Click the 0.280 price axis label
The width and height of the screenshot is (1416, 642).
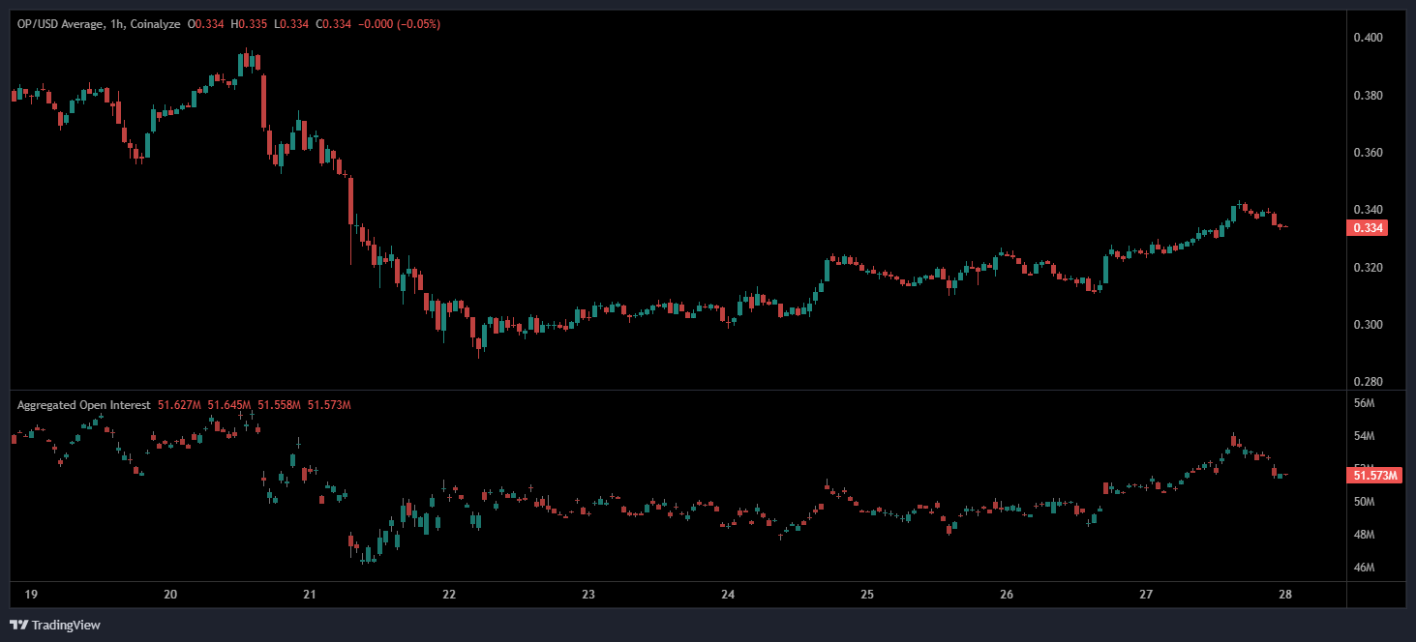(1368, 382)
